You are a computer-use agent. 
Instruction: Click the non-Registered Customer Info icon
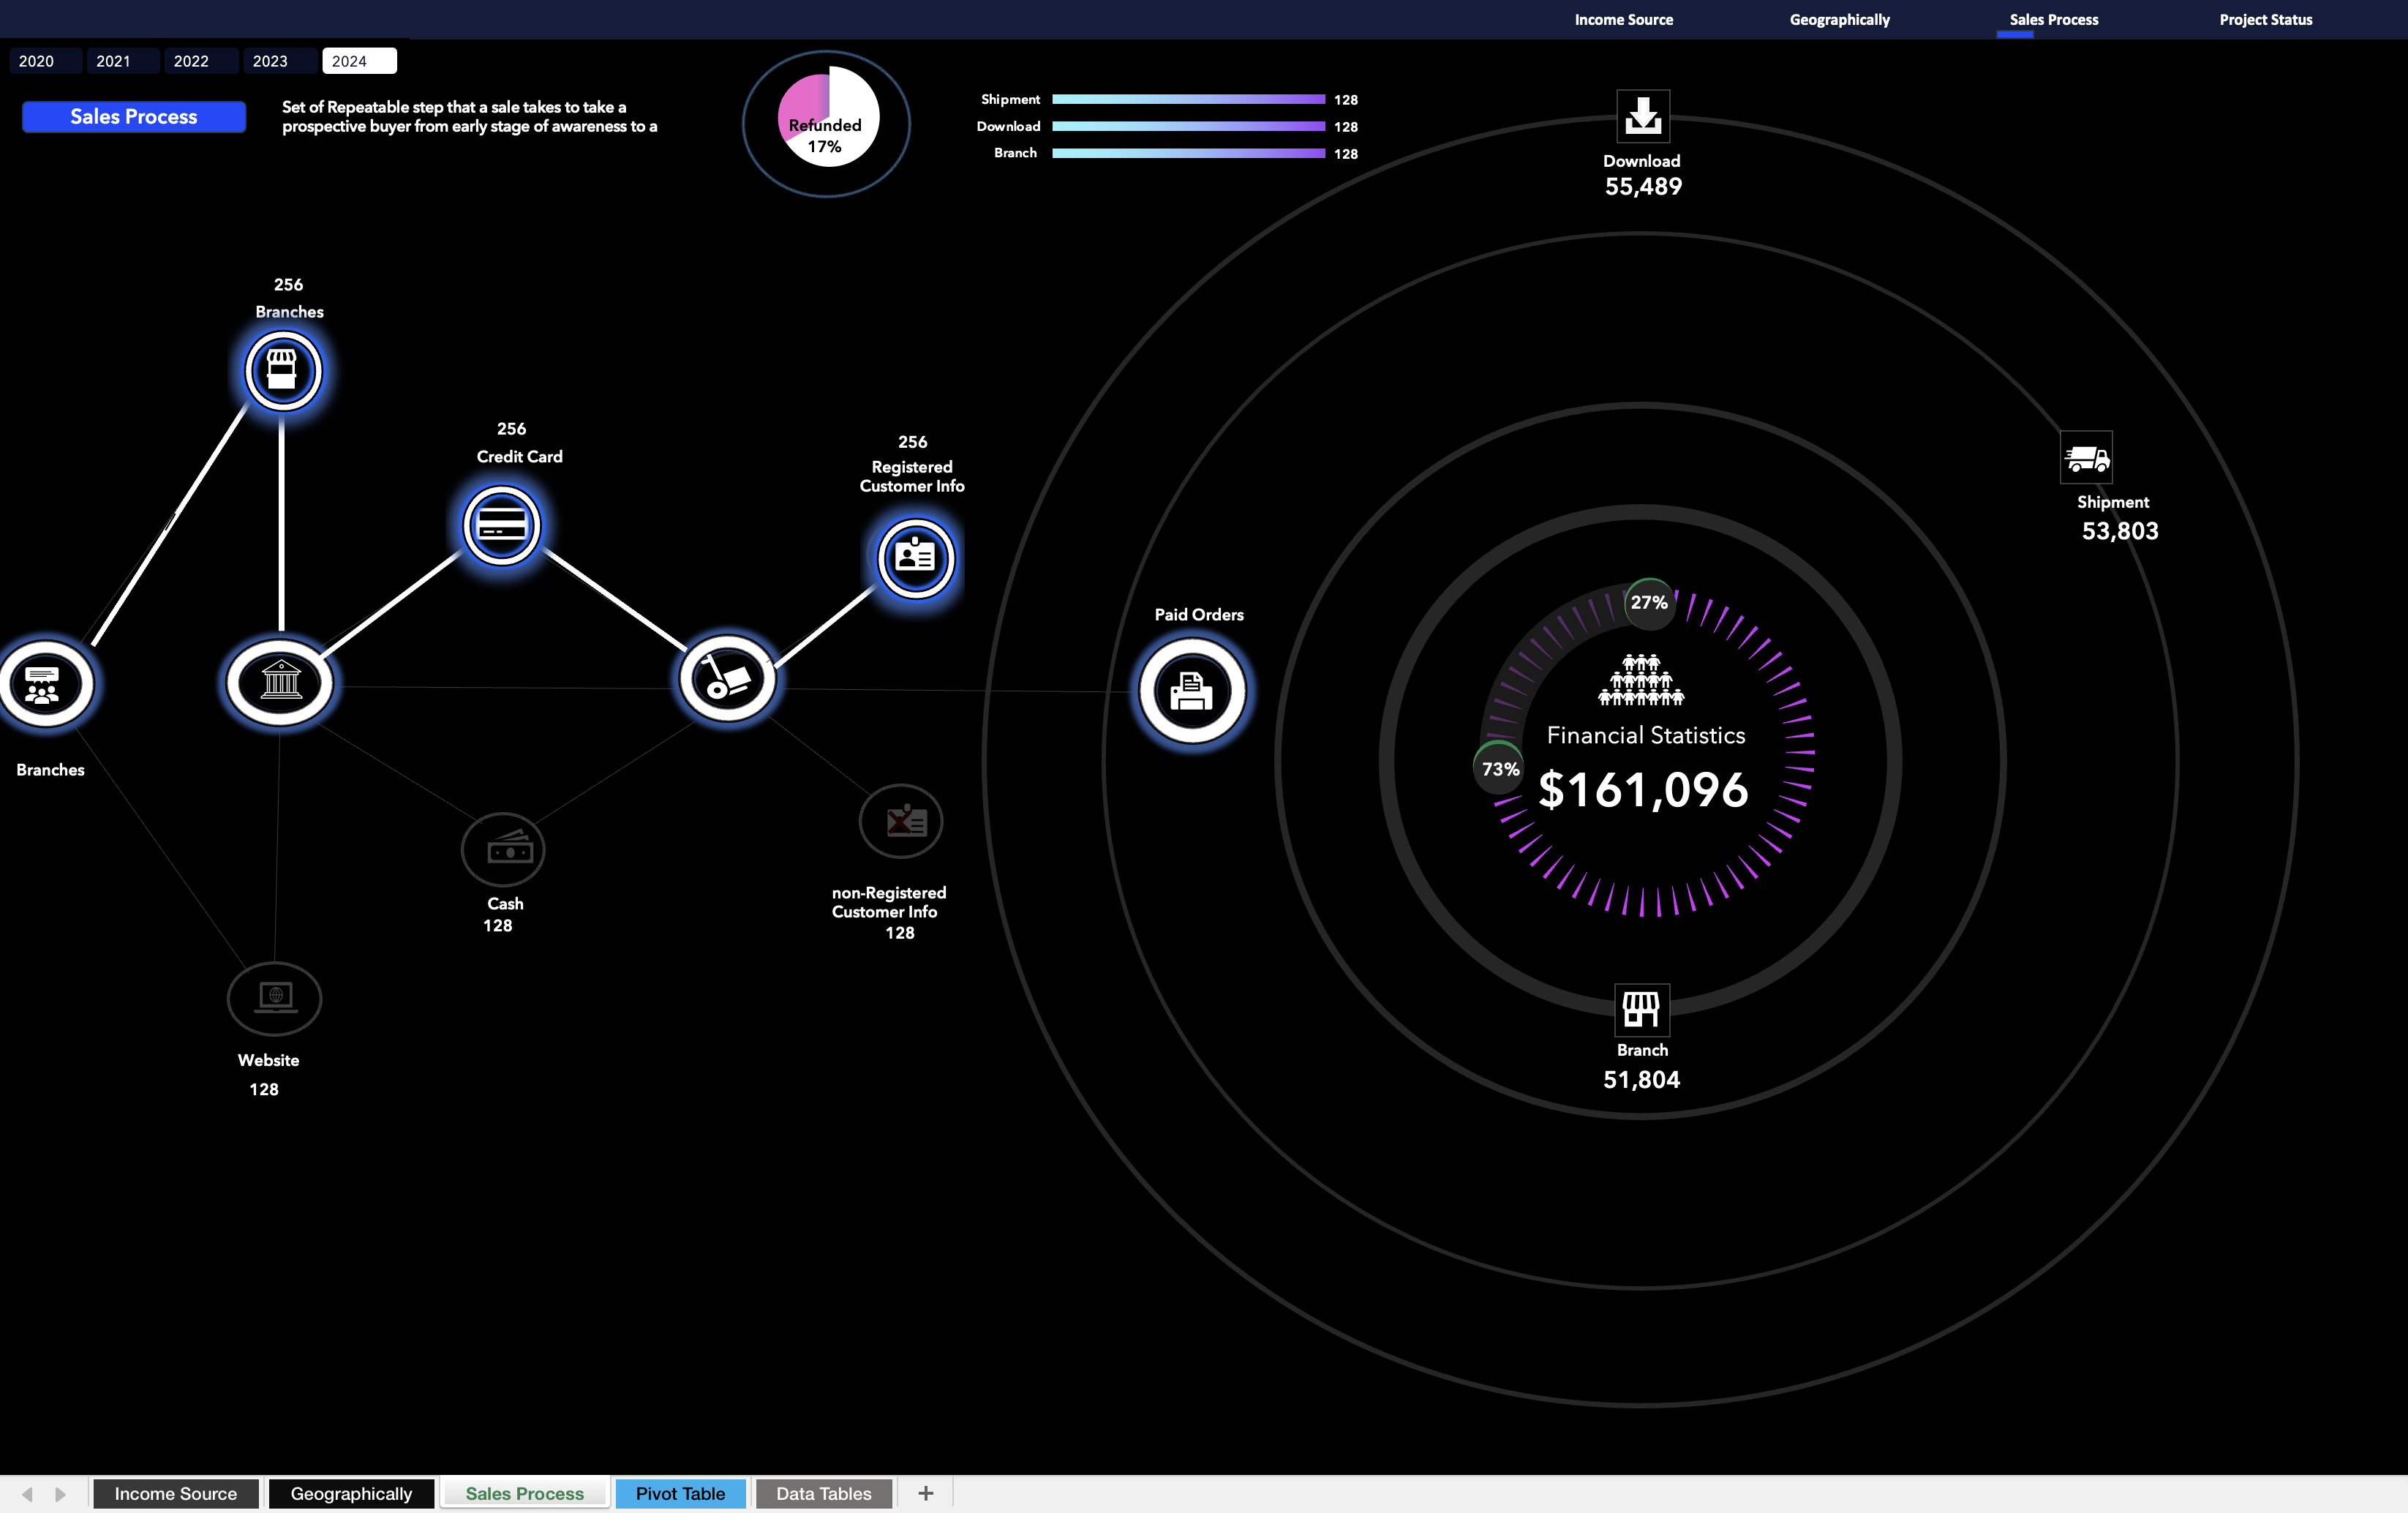[x=902, y=822]
